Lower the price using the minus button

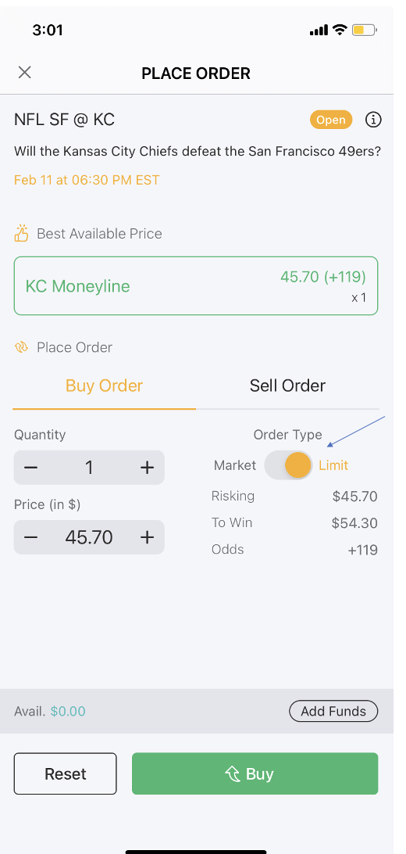click(x=31, y=537)
